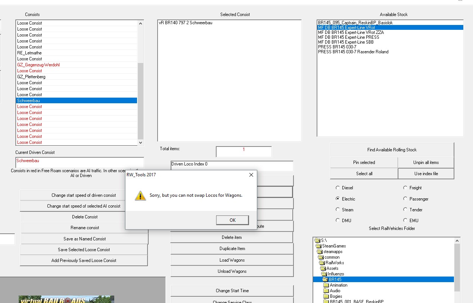This screenshot has width=473, height=303.
Task: Select the Diesel radio button
Action: pos(338,188)
